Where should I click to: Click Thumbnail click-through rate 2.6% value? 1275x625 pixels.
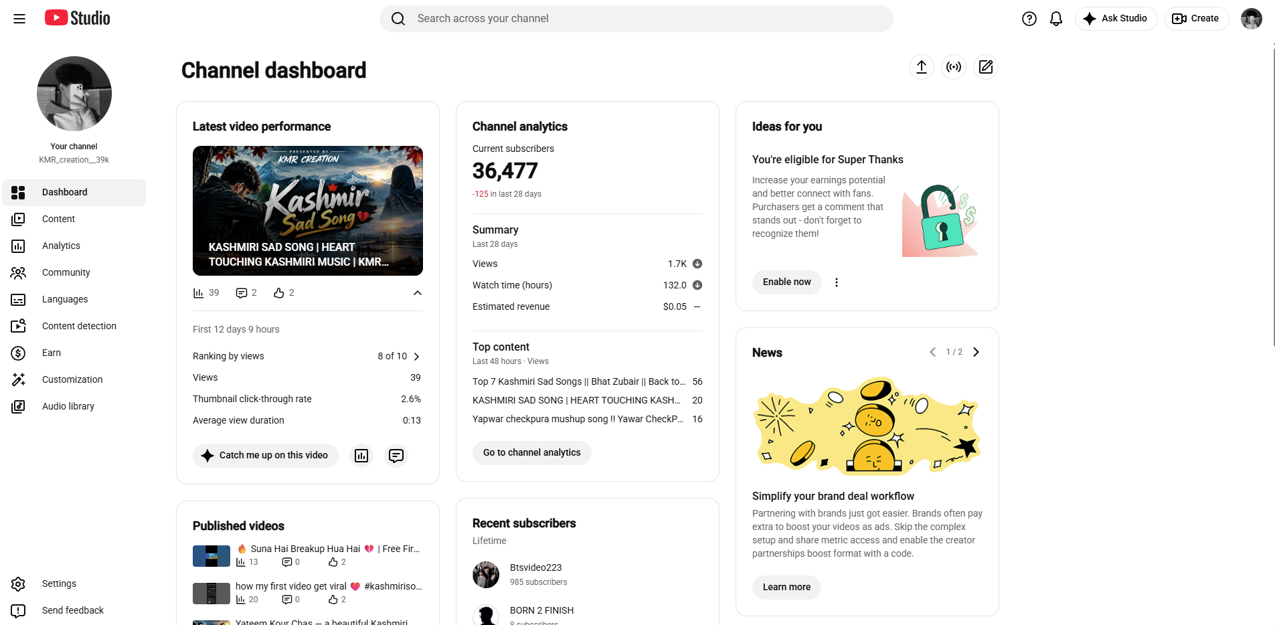[411, 399]
